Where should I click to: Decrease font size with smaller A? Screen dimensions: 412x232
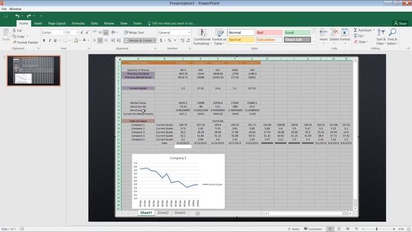(x=87, y=32)
